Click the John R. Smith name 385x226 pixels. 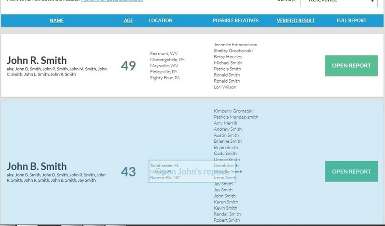point(37,61)
